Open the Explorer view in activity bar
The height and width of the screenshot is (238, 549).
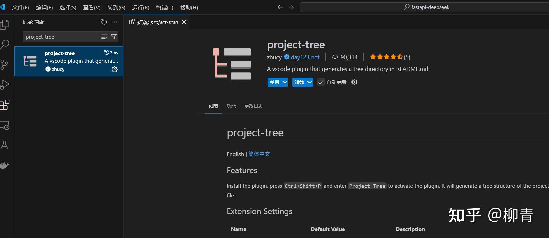click(x=5, y=24)
